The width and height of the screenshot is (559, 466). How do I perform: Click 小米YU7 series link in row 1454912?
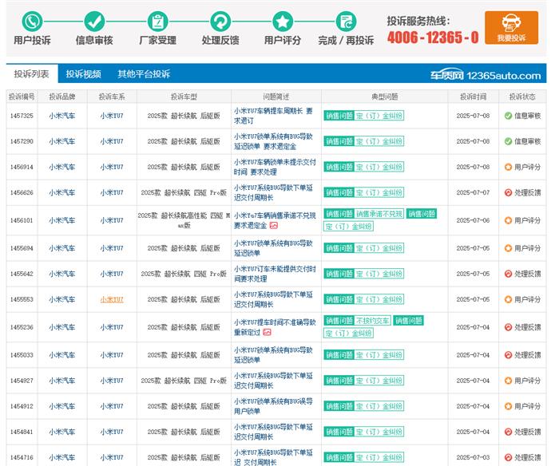112,406
